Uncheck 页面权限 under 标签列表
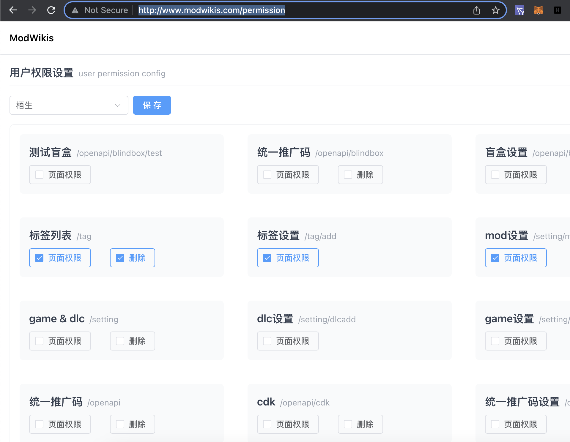The width and height of the screenshot is (570, 442). coord(40,258)
